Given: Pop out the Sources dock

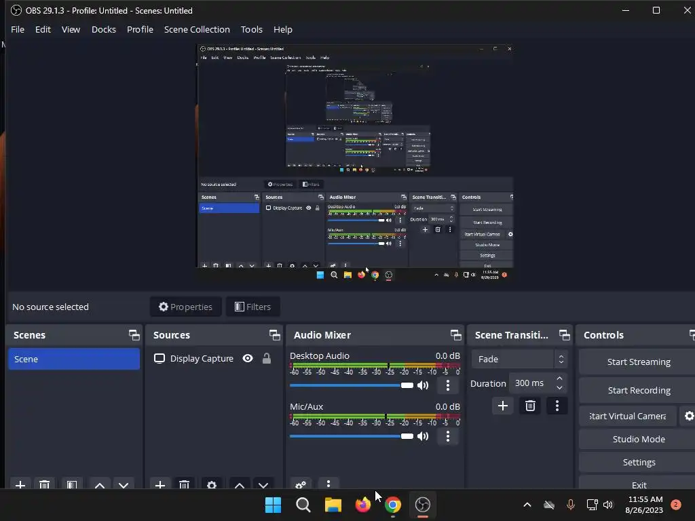Looking at the screenshot, I should click(274, 335).
